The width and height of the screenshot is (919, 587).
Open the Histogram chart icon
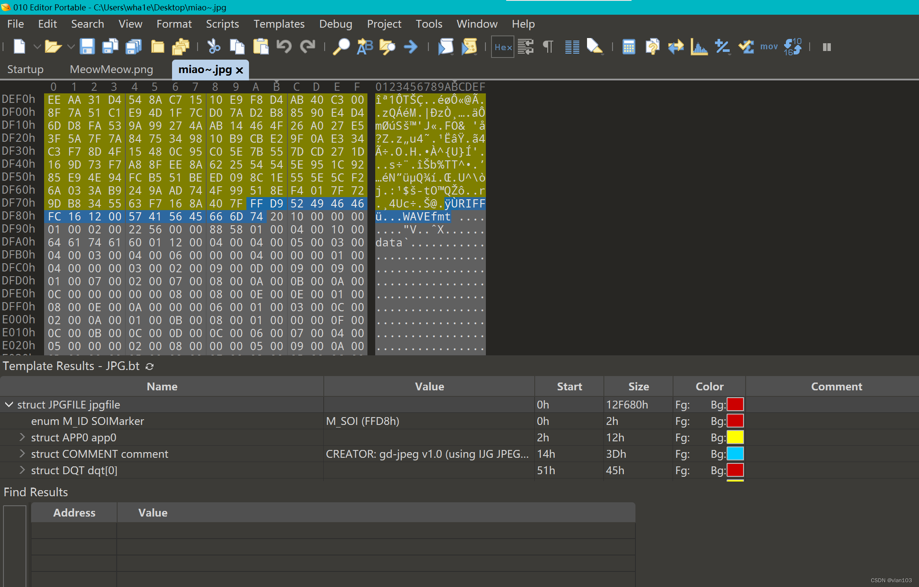click(699, 47)
